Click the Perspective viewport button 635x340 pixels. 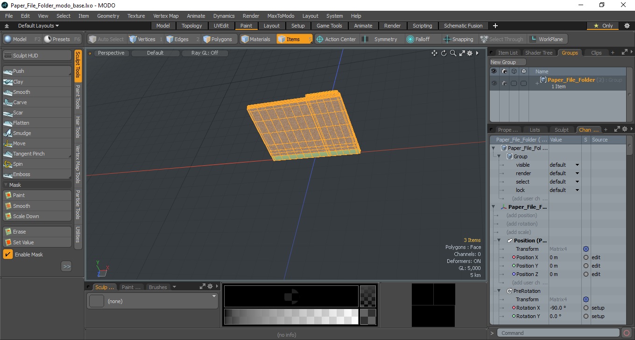[x=111, y=53]
